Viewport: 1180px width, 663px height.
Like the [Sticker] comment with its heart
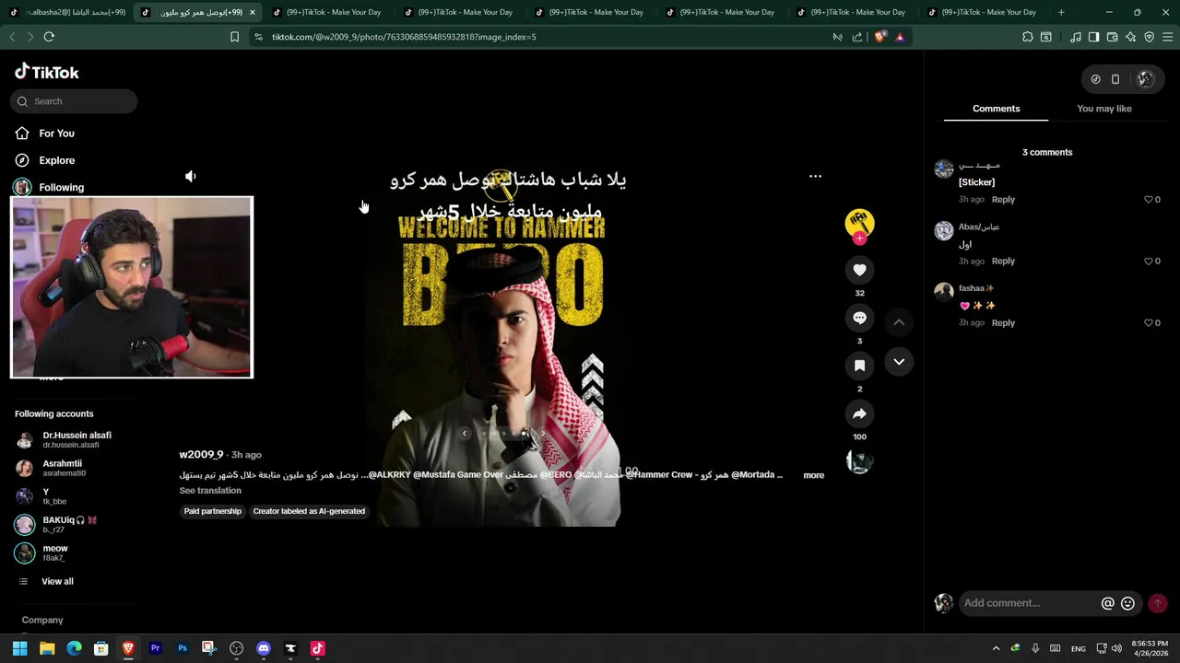click(1149, 200)
